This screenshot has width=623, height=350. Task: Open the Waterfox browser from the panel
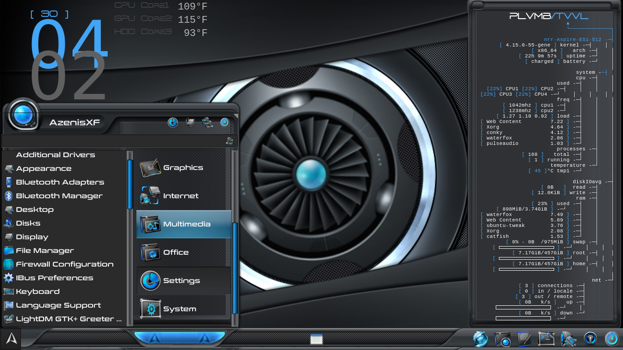point(480,339)
